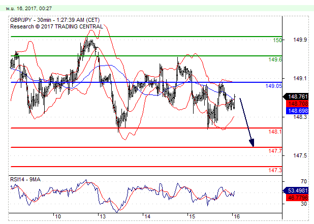Click the red 148.708 price tag
314x224 pixels.
point(297,104)
